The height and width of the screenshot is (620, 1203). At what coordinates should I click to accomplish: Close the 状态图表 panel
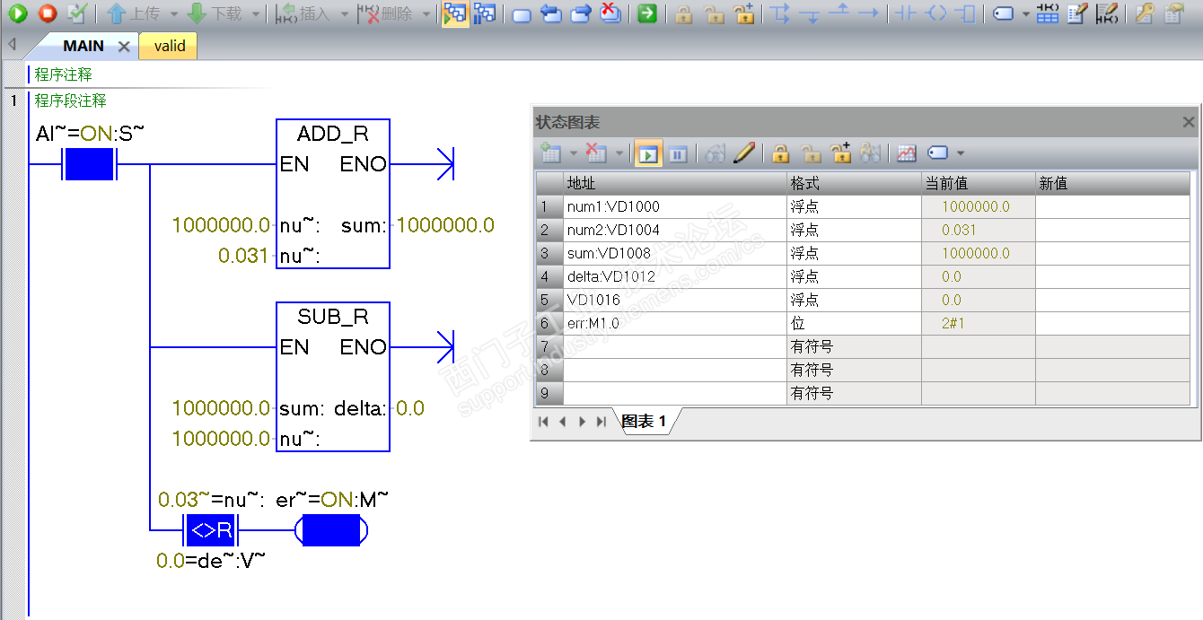tap(1189, 122)
